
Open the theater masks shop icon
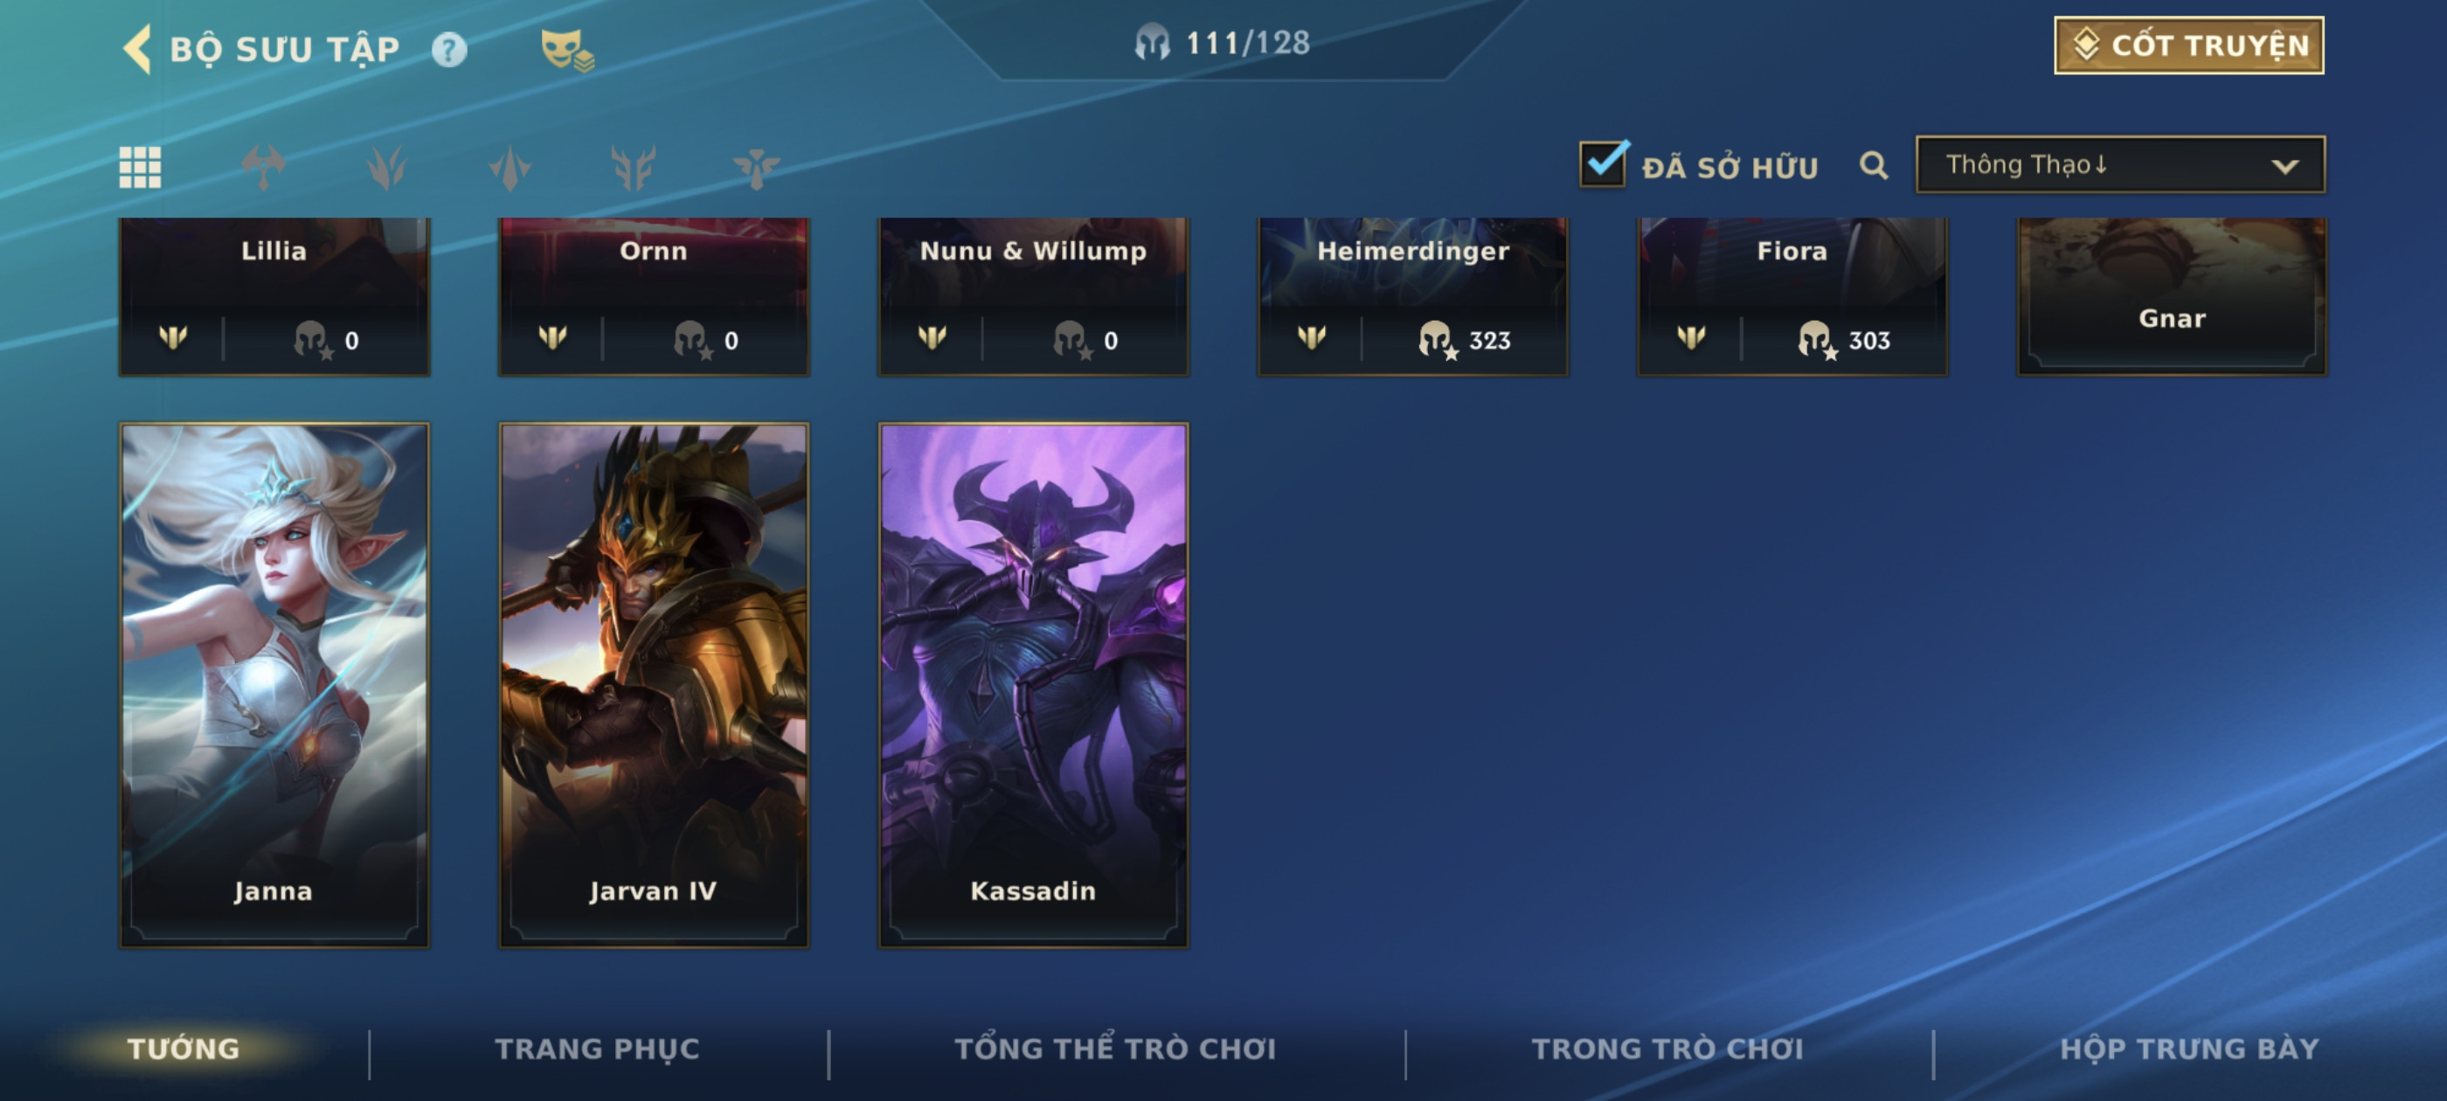coord(566,51)
